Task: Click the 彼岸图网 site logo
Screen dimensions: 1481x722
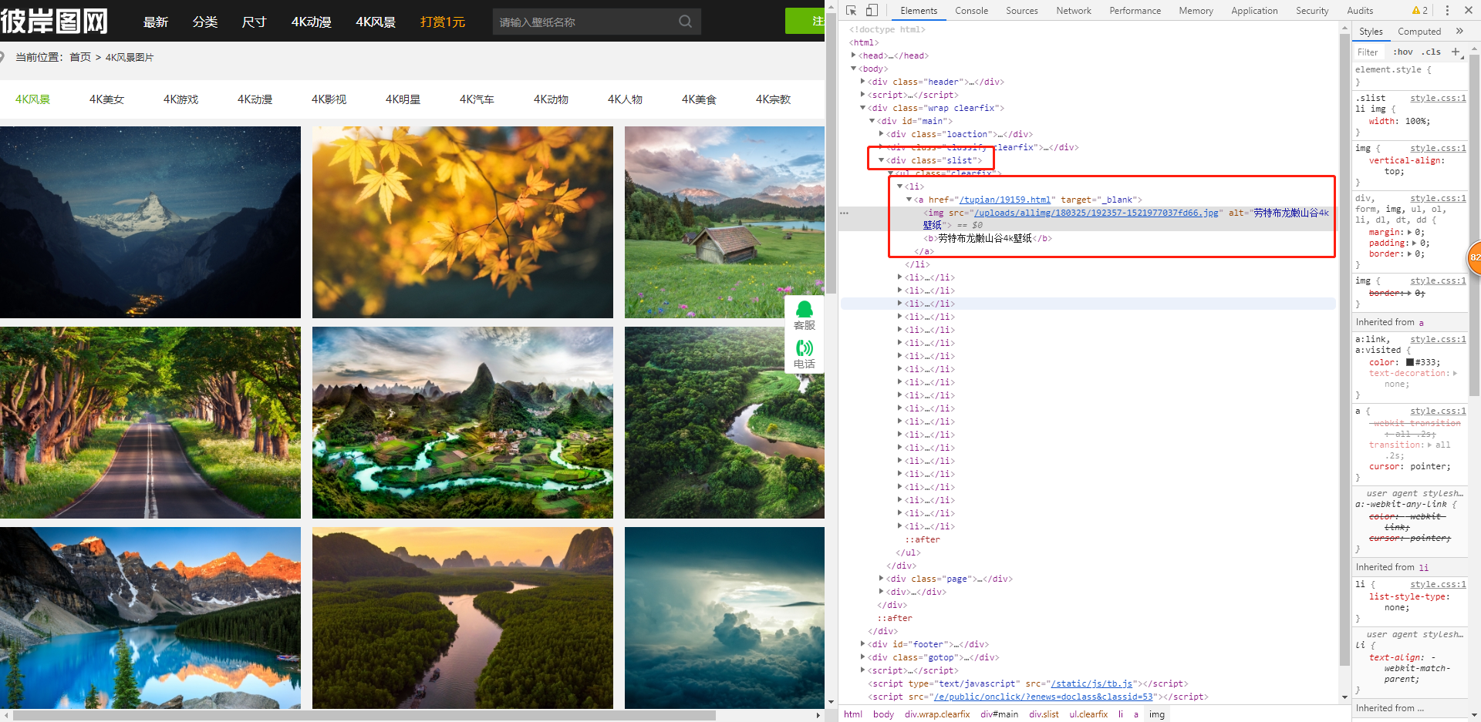Action: 54,21
